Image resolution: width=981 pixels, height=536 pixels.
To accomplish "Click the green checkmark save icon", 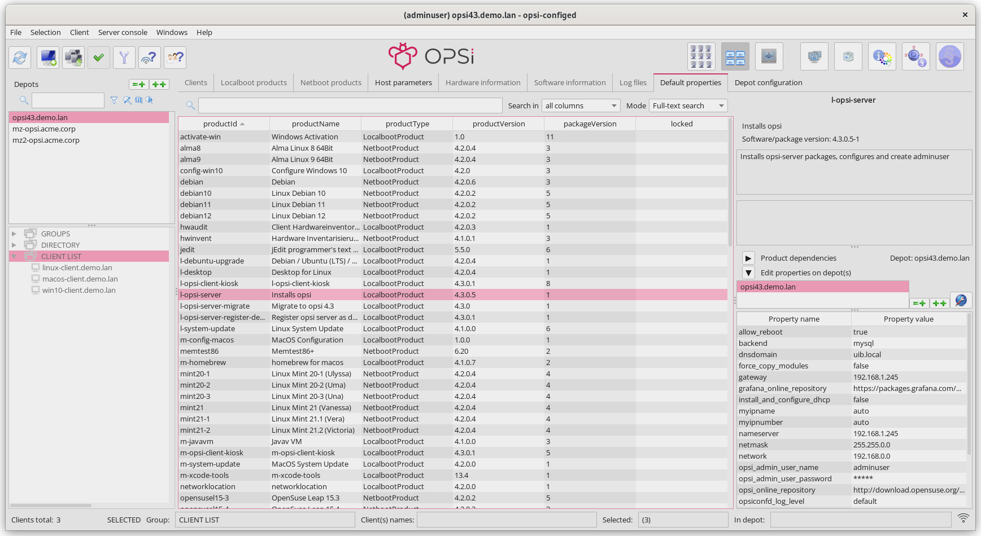I will [99, 57].
